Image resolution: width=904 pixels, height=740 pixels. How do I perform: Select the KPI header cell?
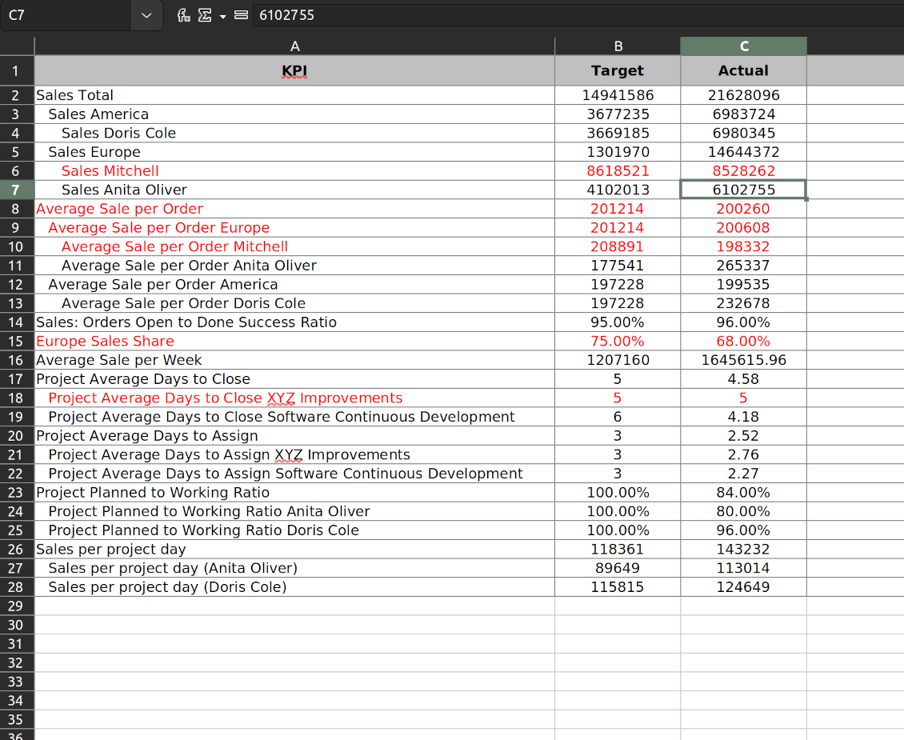pos(294,70)
